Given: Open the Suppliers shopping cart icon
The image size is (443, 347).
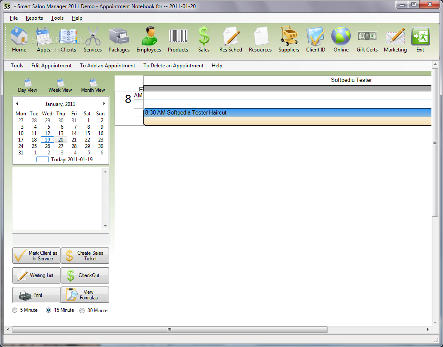Looking at the screenshot, I should [289, 39].
